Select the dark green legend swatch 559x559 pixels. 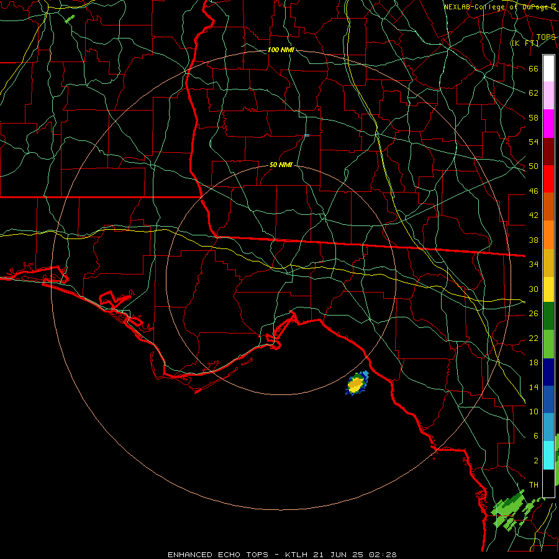click(x=548, y=316)
